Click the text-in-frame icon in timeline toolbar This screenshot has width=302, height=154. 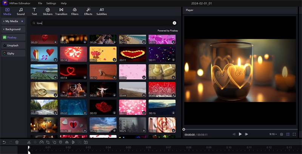tap(86, 142)
